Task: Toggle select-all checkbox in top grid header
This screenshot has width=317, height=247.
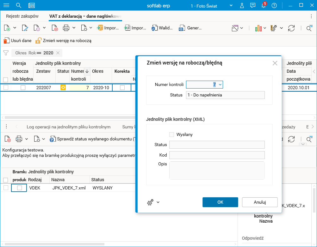Action: 5,80
